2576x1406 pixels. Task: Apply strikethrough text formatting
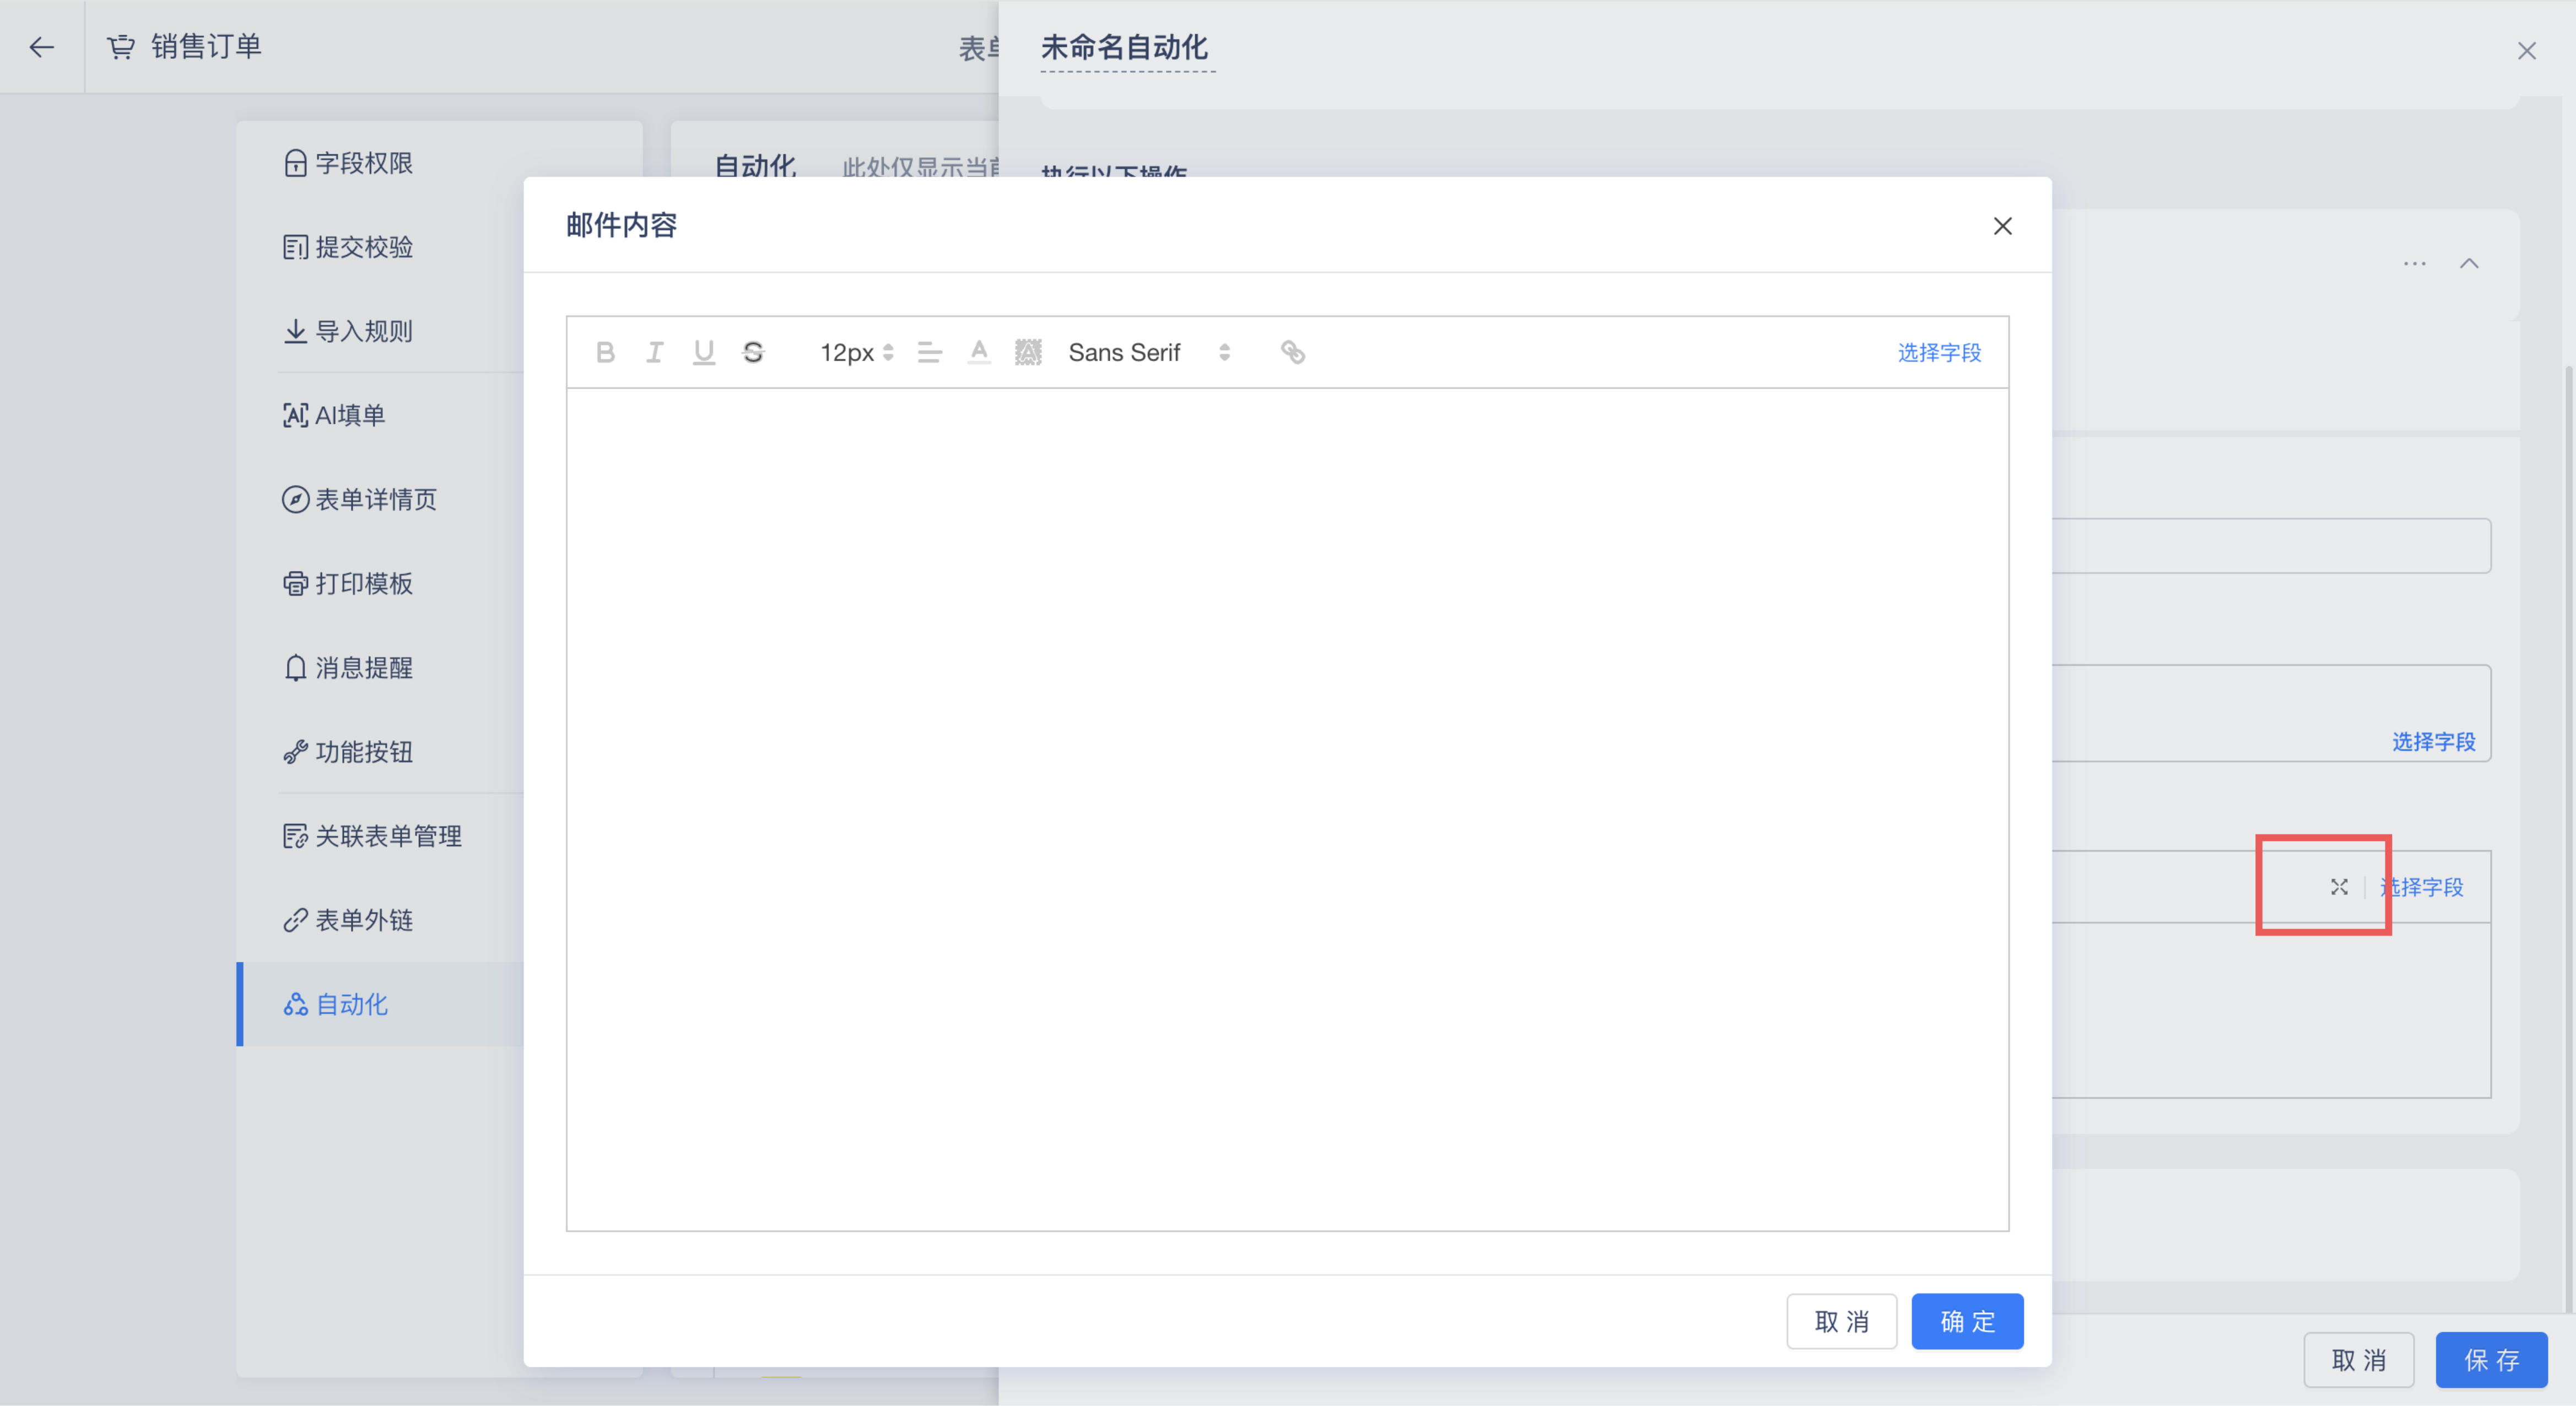[x=753, y=352]
